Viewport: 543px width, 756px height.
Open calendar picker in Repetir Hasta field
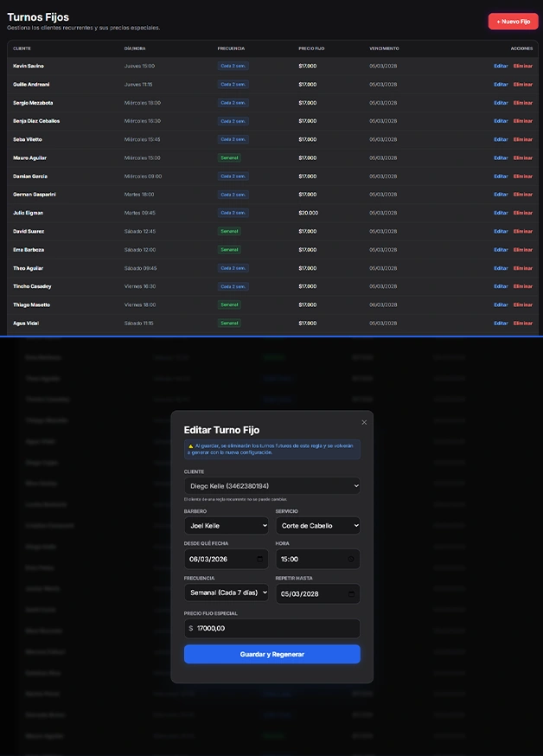coord(350,594)
